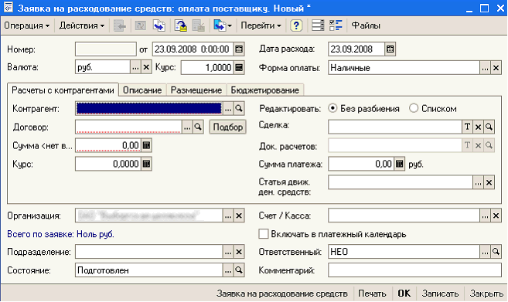Select the Без разбиения radio option
The image size is (508, 302).
click(332, 108)
